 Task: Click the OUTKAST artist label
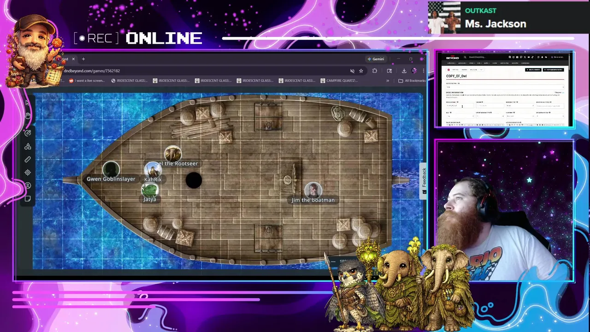480,11
